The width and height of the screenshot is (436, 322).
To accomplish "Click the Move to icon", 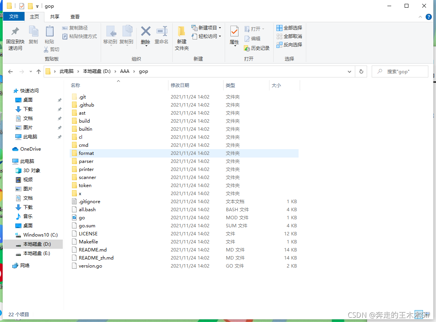I will tap(111, 31).
